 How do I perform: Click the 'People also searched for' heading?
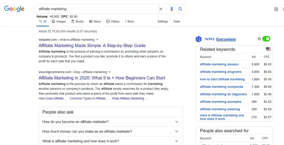[x=224, y=131]
